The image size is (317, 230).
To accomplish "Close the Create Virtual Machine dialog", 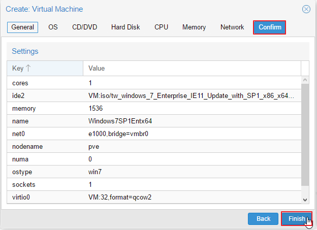I will pyautogui.click(x=306, y=9).
